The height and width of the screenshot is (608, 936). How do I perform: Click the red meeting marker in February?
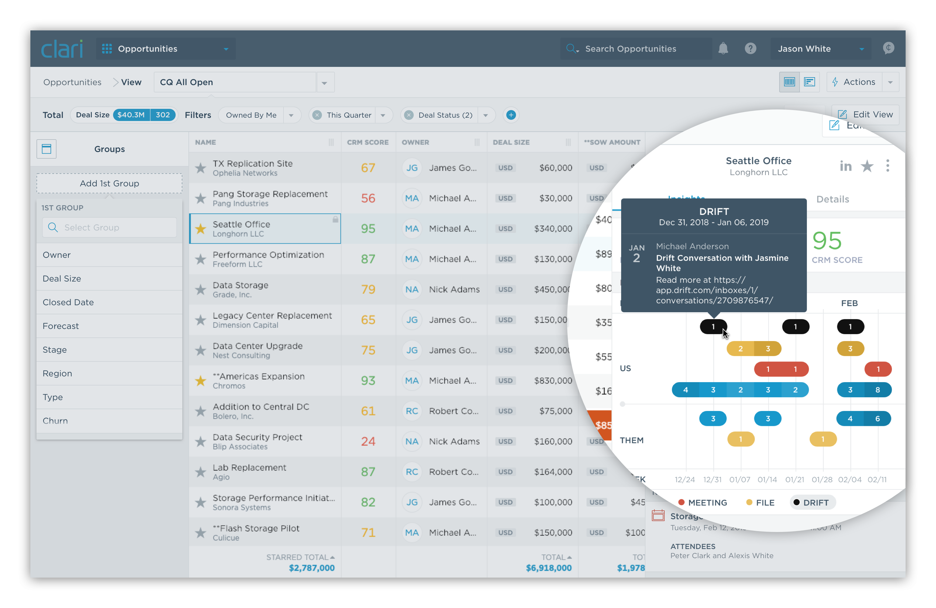(x=878, y=369)
